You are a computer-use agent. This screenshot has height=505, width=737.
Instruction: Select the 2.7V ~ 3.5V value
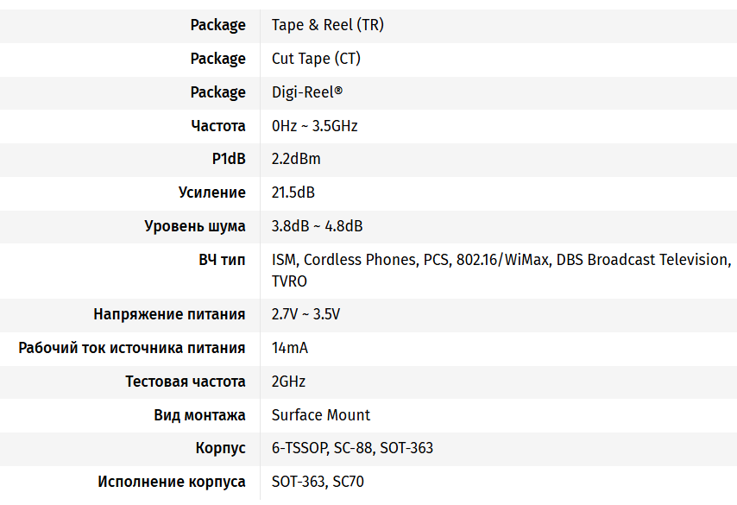(306, 314)
